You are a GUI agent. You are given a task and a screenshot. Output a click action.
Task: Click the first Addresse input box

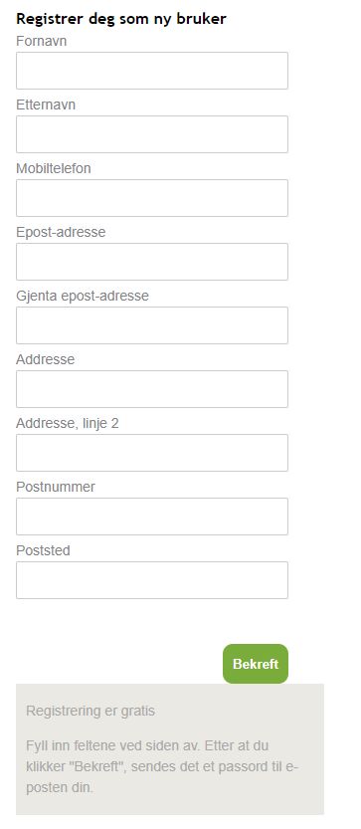tap(152, 389)
